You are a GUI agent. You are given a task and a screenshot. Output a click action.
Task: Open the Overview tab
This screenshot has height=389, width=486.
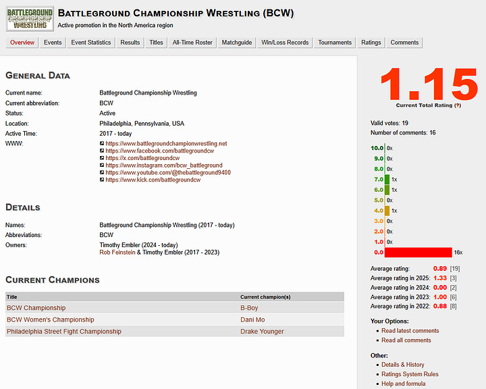pyautogui.click(x=22, y=43)
